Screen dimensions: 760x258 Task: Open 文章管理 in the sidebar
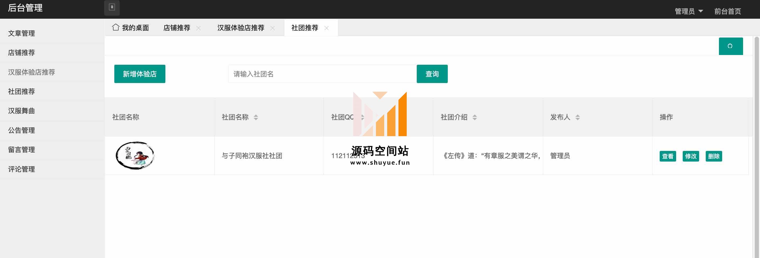click(x=21, y=33)
